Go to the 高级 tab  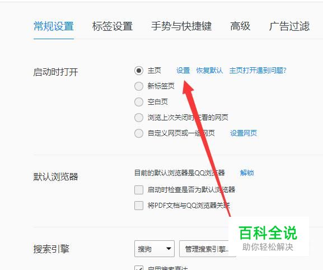[240, 26]
